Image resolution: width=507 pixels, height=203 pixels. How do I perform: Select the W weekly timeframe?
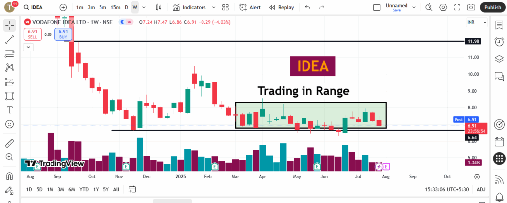click(135, 7)
